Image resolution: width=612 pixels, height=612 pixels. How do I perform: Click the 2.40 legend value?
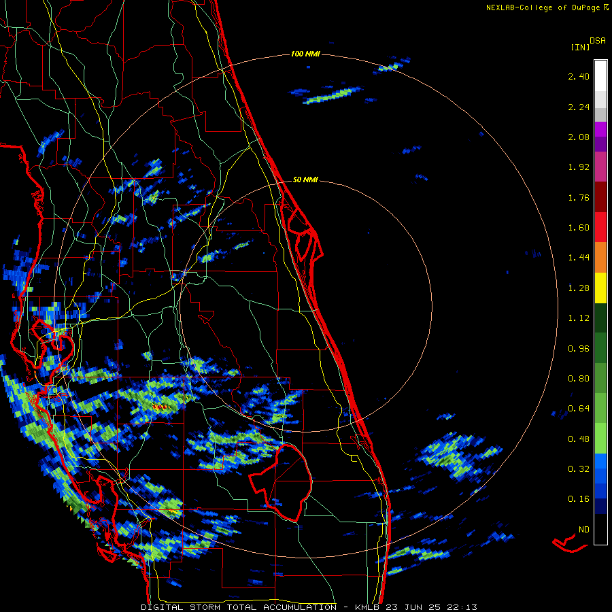click(x=579, y=76)
